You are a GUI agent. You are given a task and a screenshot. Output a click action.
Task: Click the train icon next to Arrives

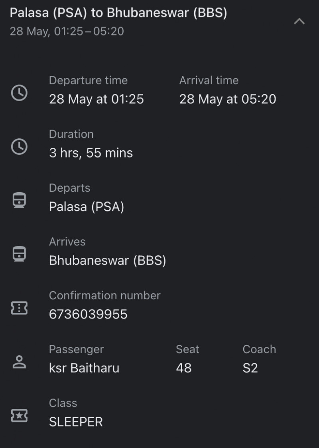19,254
